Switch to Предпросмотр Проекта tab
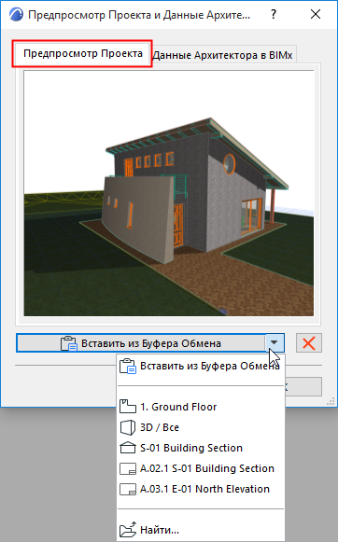The image size is (338, 542). 82,54
